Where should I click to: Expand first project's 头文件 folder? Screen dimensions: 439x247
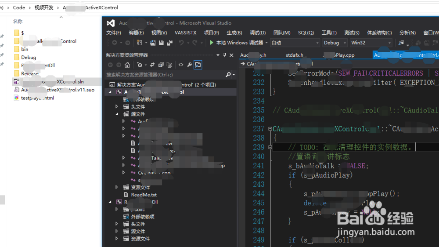[x=117, y=106]
